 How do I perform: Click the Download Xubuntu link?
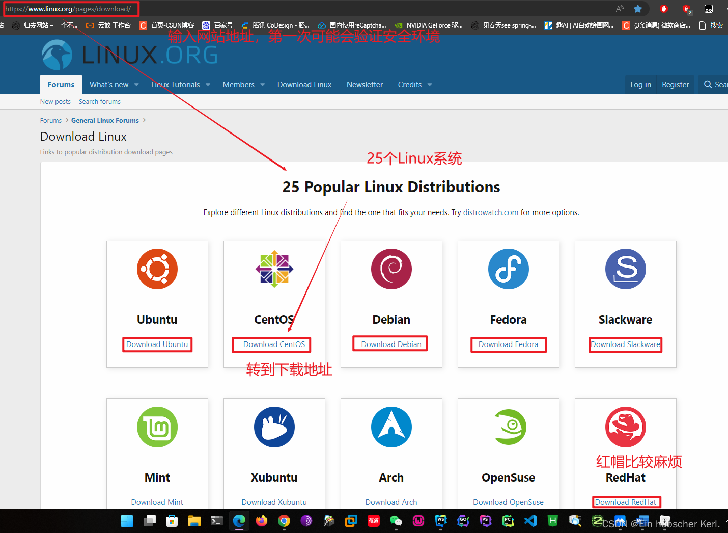274,502
